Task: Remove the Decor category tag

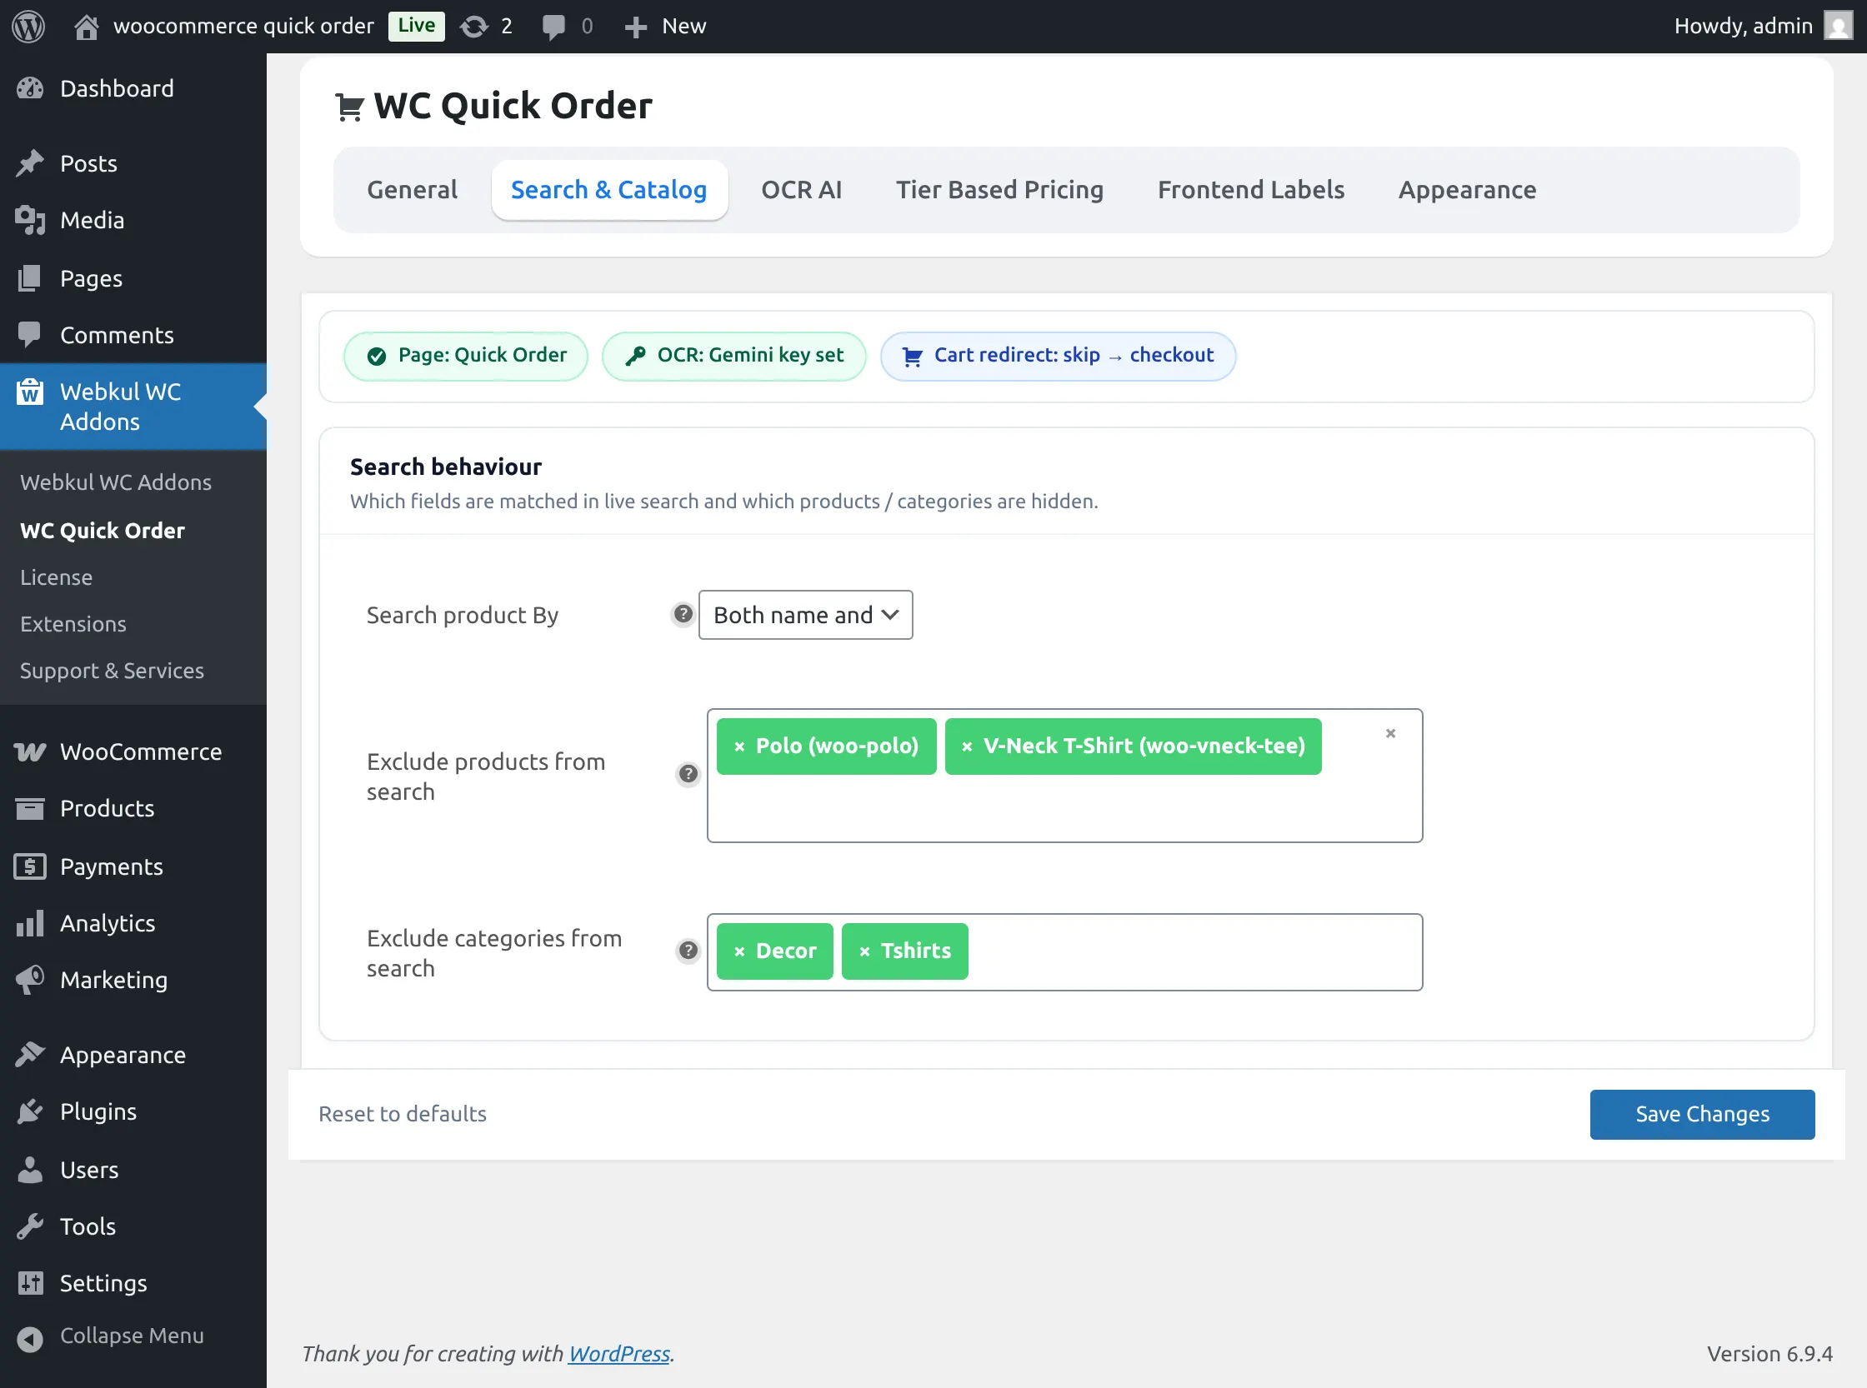Action: pos(740,951)
